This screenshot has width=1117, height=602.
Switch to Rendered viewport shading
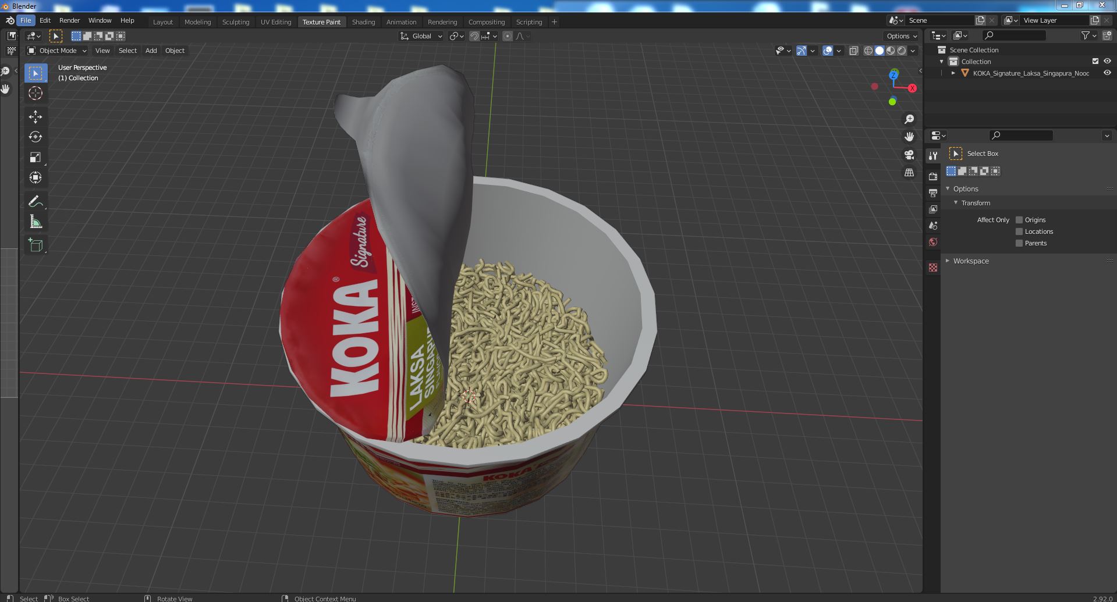[x=902, y=51]
